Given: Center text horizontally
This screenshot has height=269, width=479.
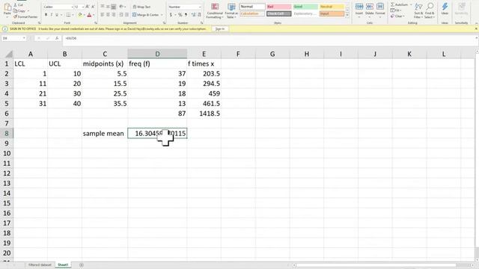Looking at the screenshot, I should pyautogui.click(x=108, y=15).
